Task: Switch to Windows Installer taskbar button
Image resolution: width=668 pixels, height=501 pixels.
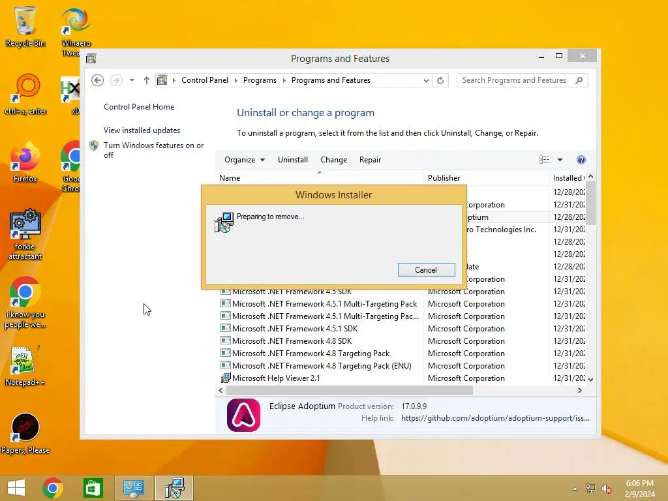Action: [174, 488]
